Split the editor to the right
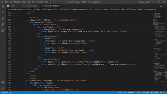The width and height of the screenshot is (167, 94). pyautogui.click(x=161, y=6)
